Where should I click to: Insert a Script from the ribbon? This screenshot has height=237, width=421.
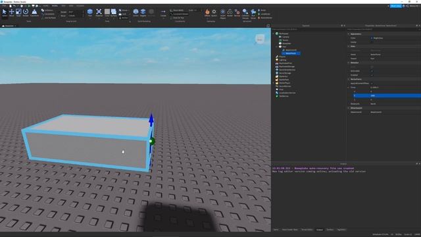point(262,11)
